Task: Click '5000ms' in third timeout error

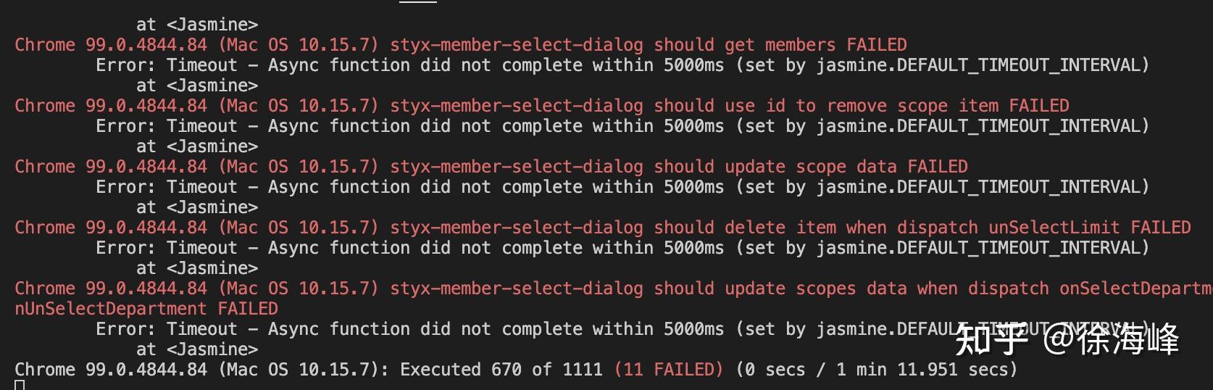Action: pos(693,187)
